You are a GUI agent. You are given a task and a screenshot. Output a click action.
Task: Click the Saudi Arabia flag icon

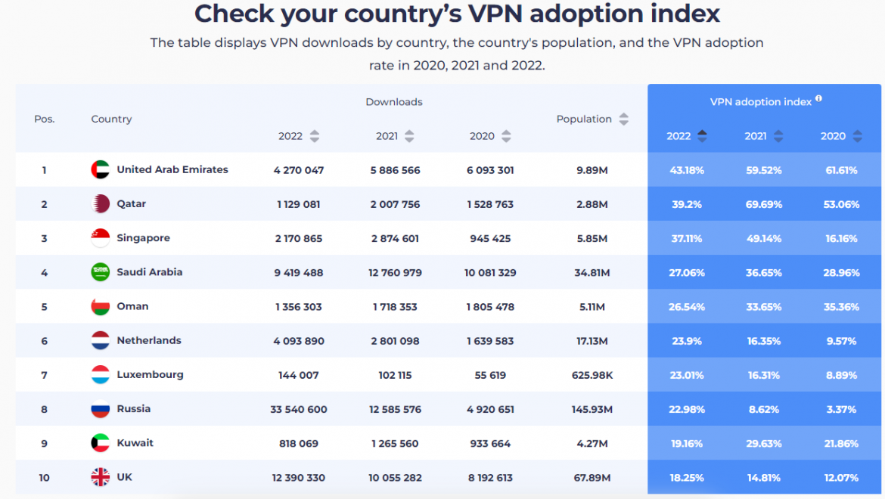[x=101, y=272]
